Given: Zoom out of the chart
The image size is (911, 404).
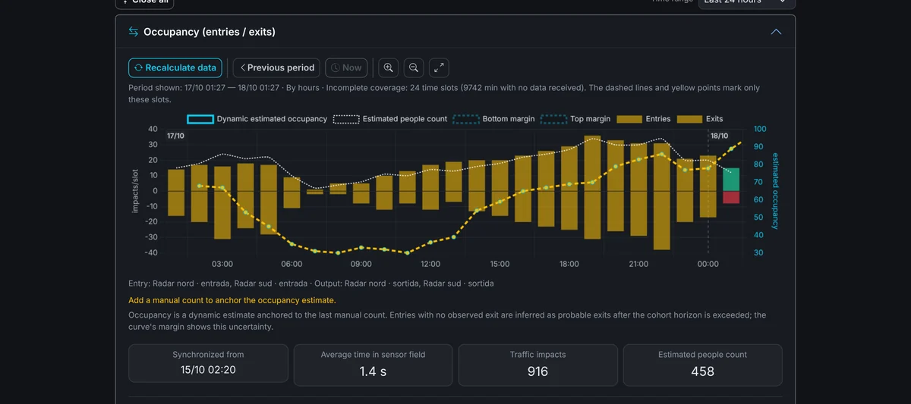Looking at the screenshot, I should tap(414, 67).
